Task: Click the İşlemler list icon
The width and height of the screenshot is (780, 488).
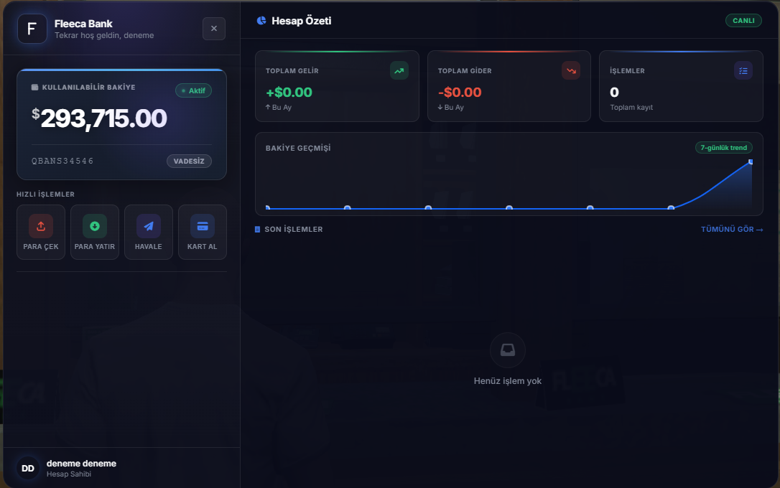Action: 743,70
